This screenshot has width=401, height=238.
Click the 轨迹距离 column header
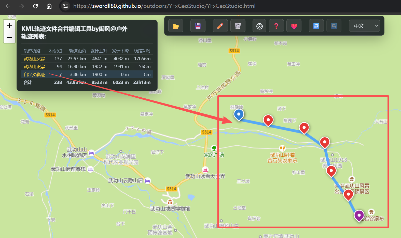click(77, 51)
